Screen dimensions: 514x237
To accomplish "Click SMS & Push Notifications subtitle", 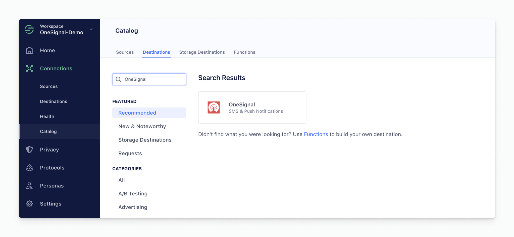I will [256, 111].
